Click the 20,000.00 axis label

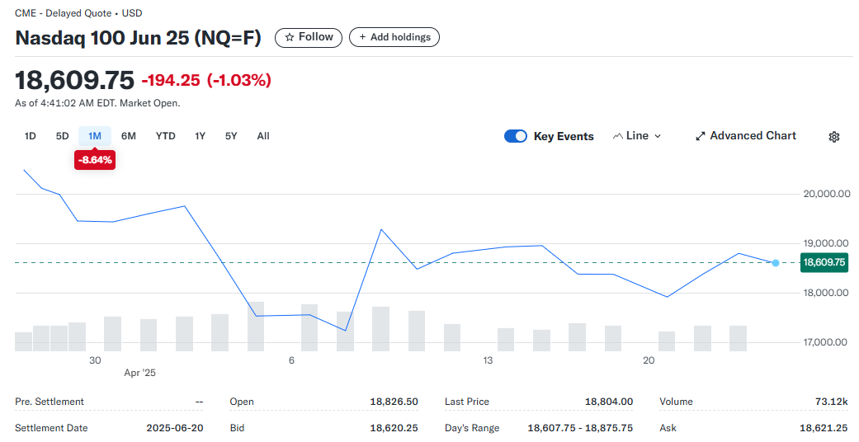click(x=827, y=194)
